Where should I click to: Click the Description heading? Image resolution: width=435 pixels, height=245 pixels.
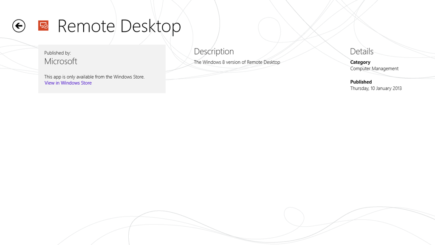[x=214, y=51]
